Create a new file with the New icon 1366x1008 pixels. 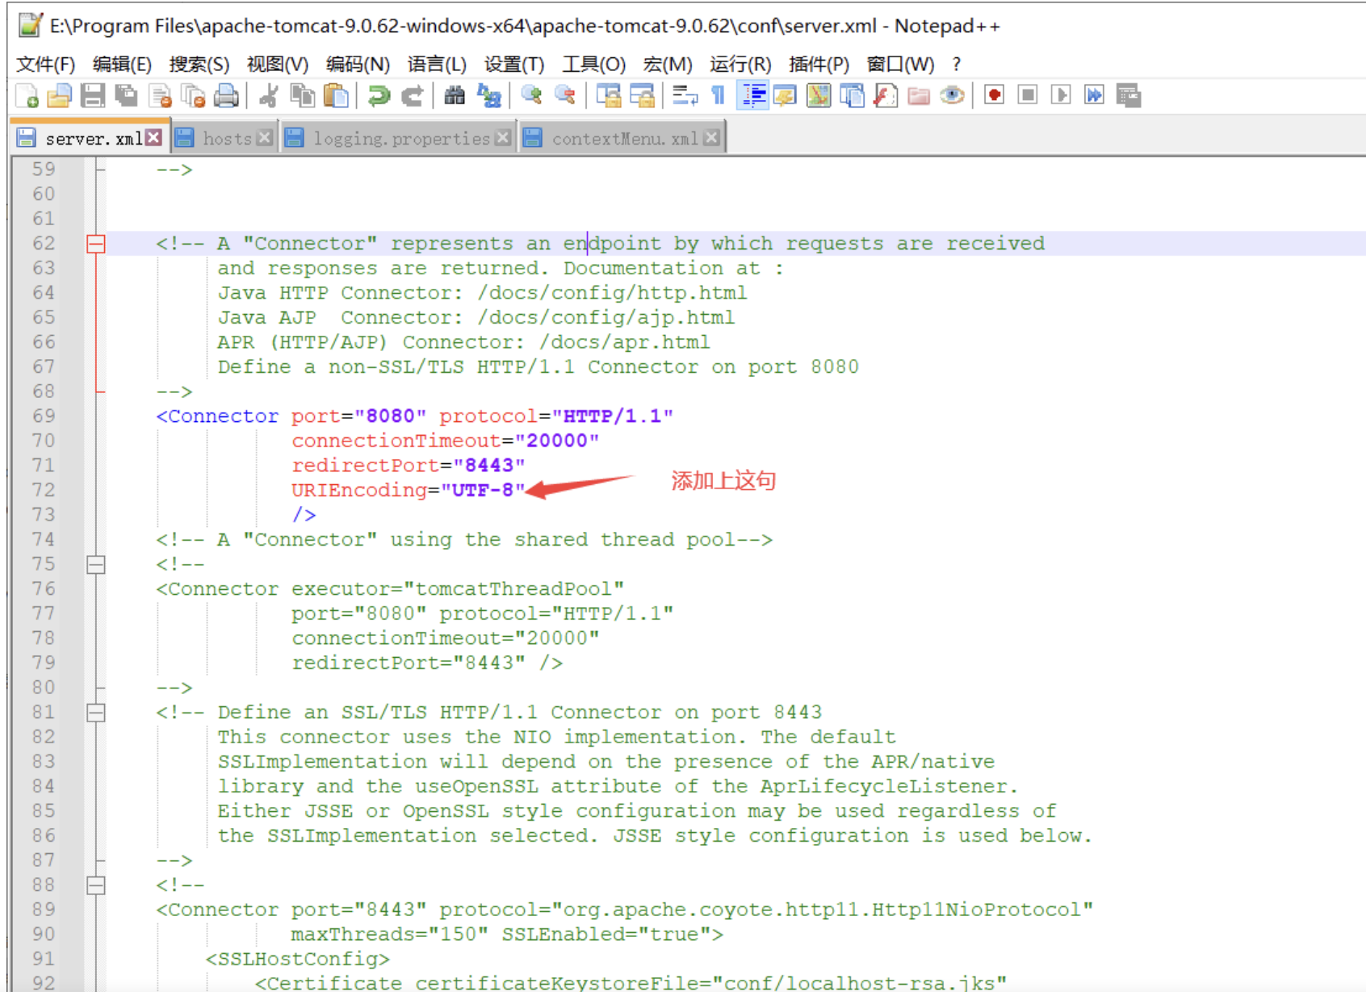pos(27,96)
